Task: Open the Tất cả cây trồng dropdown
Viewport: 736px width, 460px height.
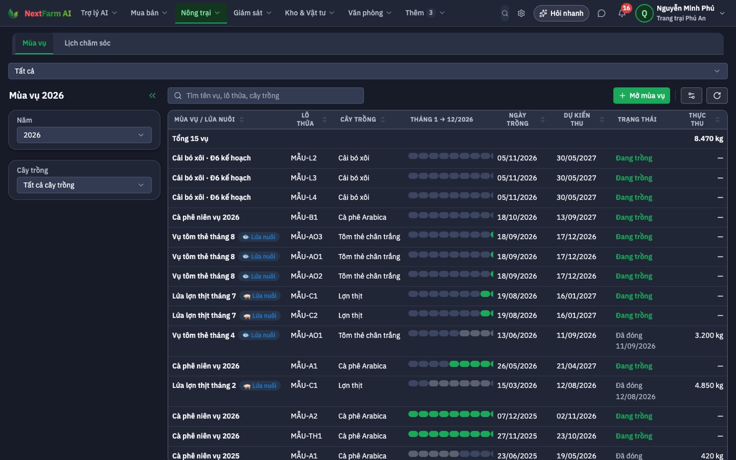Action: click(x=84, y=185)
